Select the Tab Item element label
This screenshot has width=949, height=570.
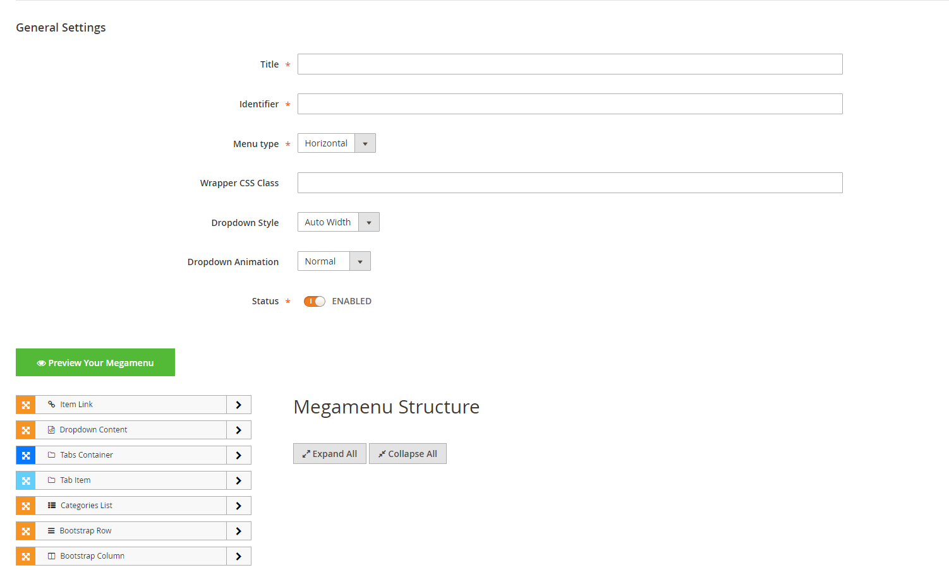pos(75,480)
